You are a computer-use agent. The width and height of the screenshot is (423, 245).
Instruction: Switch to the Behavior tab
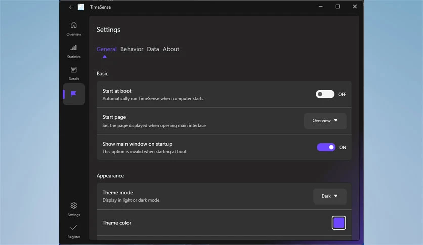point(132,49)
